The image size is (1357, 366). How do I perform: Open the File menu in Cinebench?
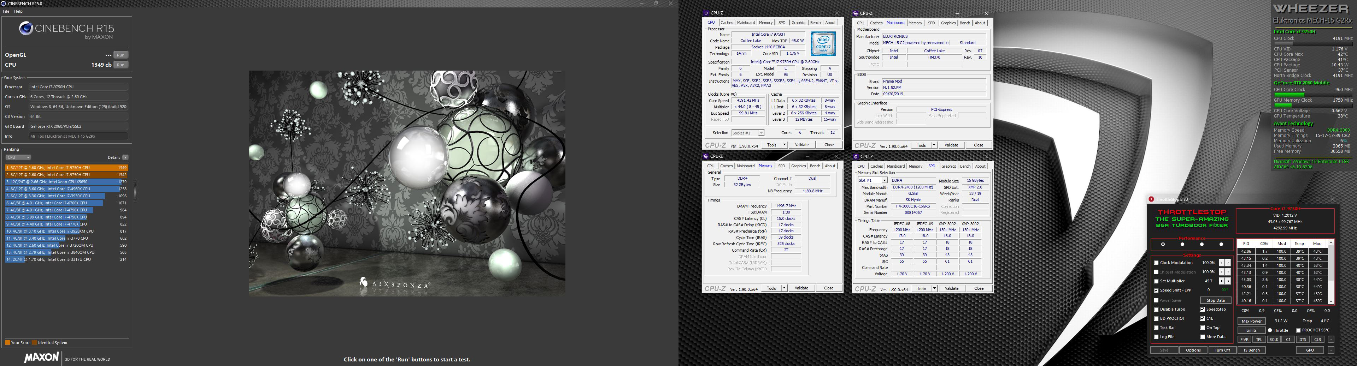pyautogui.click(x=6, y=11)
